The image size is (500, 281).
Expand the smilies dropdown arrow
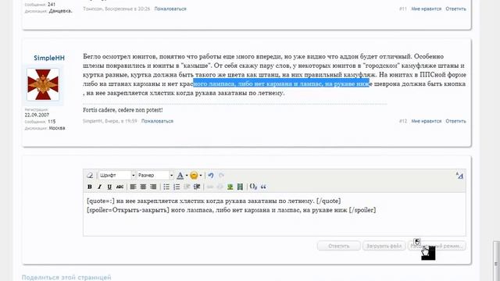[x=201, y=175]
